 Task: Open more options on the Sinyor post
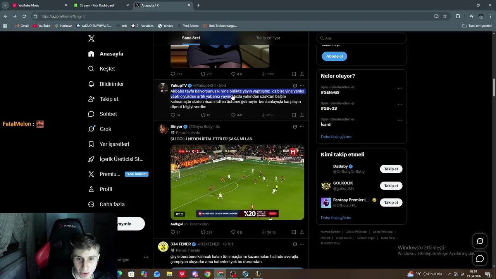(302, 126)
